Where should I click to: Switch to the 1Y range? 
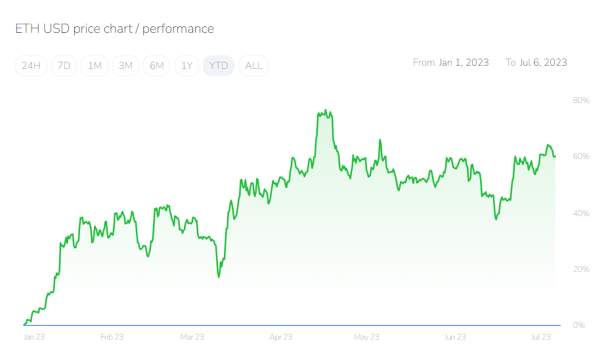[x=187, y=66]
